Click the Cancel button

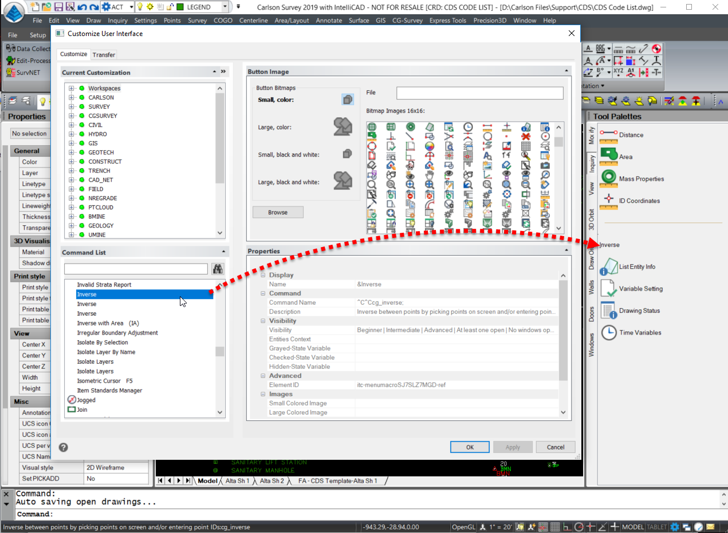click(x=556, y=447)
